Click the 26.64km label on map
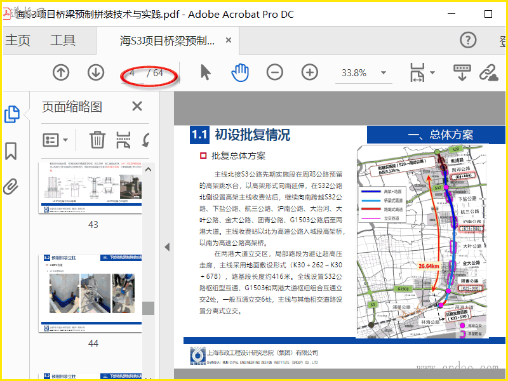This screenshot has width=508, height=381. pyautogui.click(x=429, y=266)
